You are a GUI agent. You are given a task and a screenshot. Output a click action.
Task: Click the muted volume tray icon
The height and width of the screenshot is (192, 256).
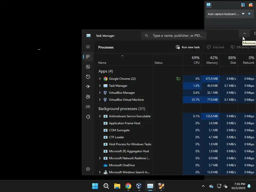225,186
